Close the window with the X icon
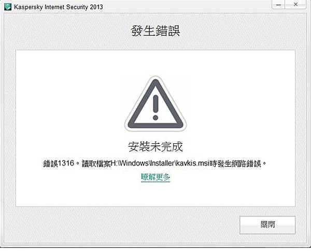The width and height of the screenshot is (311, 251). 295,5
